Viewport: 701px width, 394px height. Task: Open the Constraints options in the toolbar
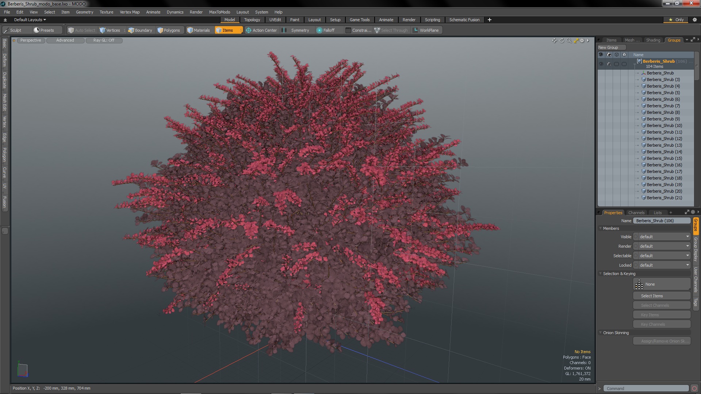point(358,30)
